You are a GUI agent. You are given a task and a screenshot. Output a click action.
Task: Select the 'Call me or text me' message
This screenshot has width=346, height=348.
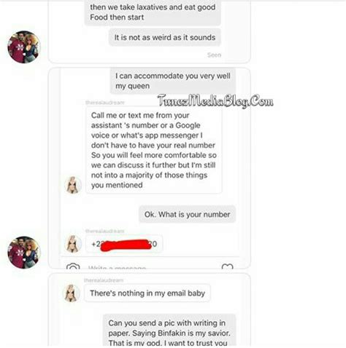(x=154, y=150)
